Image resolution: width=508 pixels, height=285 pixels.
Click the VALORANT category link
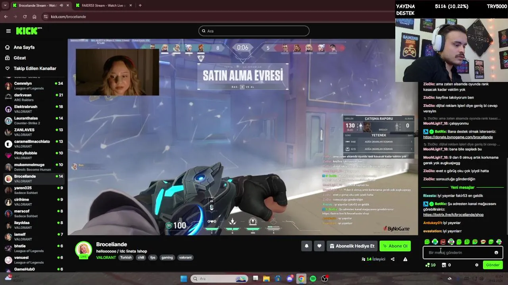click(x=106, y=257)
